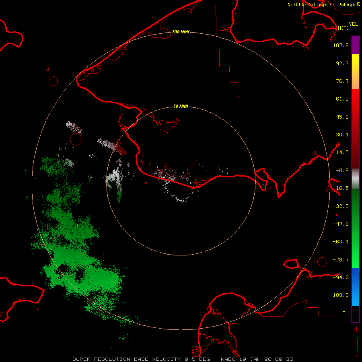
Task: Click the 14.5 scale value
Action: [x=342, y=152]
